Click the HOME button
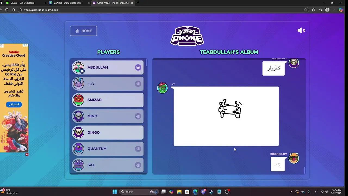This screenshot has height=196, width=348. pos(83,31)
